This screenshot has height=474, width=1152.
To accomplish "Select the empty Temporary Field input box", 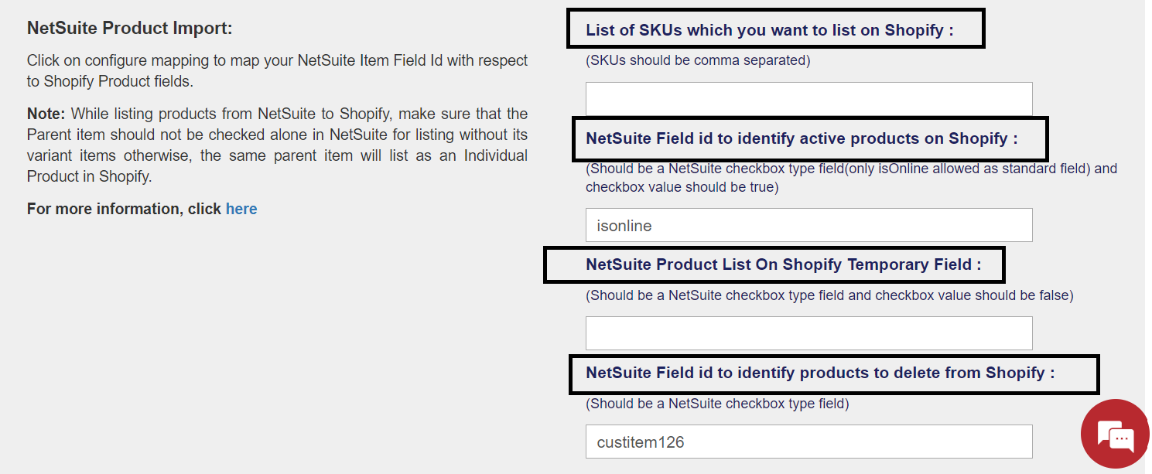I will [808, 333].
